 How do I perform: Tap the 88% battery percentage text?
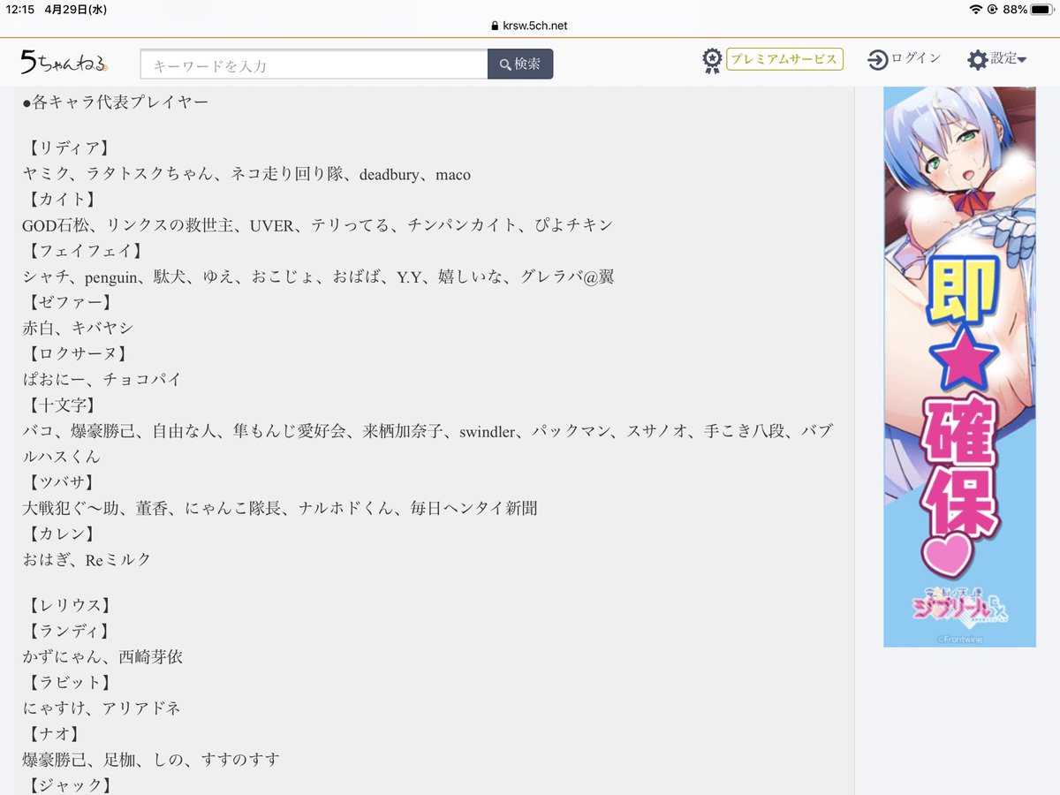tap(1015, 9)
